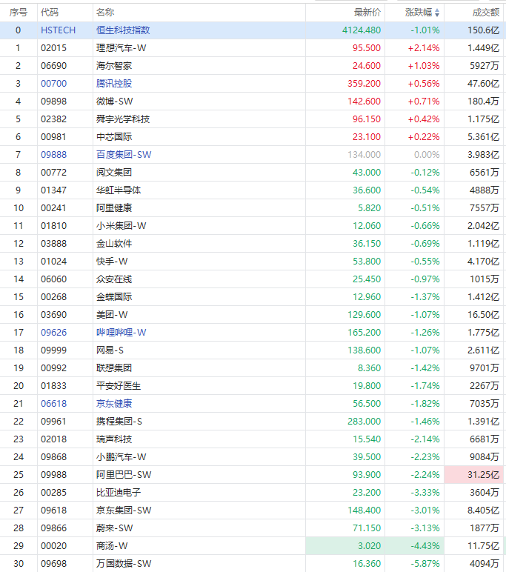Click the index price 4124.480
The width and height of the screenshot is (506, 572).
[x=362, y=30]
